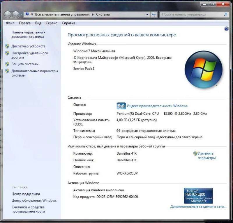Image resolution: width=233 pixels, height=223 pixels.
Task: Click the Back navigation arrow button
Action: tap(8, 15)
